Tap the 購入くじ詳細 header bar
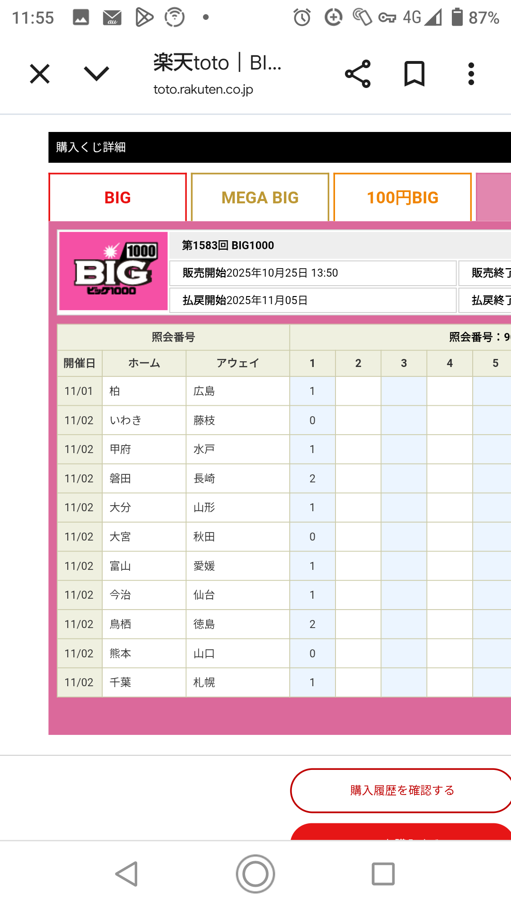 [279, 148]
